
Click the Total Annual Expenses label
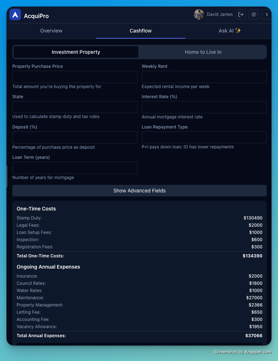pyautogui.click(x=41, y=336)
